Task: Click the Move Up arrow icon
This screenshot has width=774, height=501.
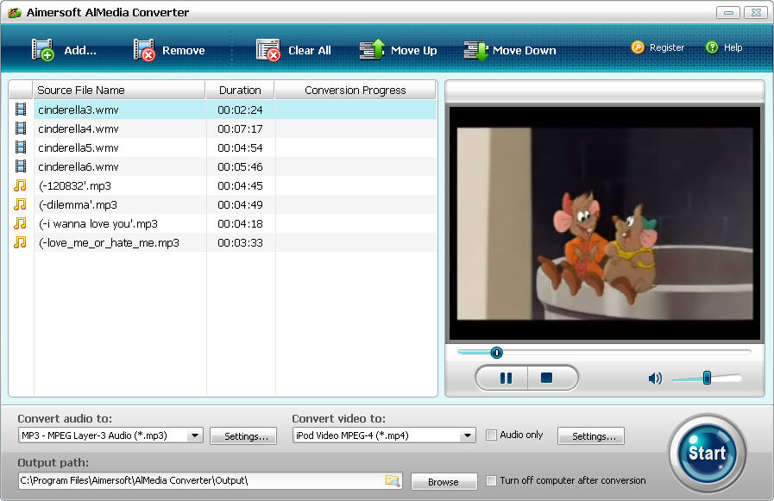Action: (372, 49)
